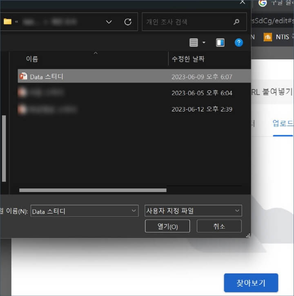Open the 사용자 지정 파일 type dropdown
This screenshot has height=296, width=294.
click(x=193, y=211)
